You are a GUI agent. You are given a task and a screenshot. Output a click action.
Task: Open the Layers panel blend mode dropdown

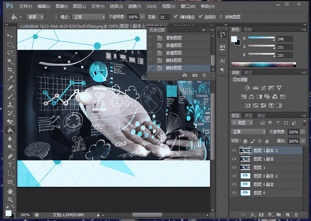tap(248, 132)
